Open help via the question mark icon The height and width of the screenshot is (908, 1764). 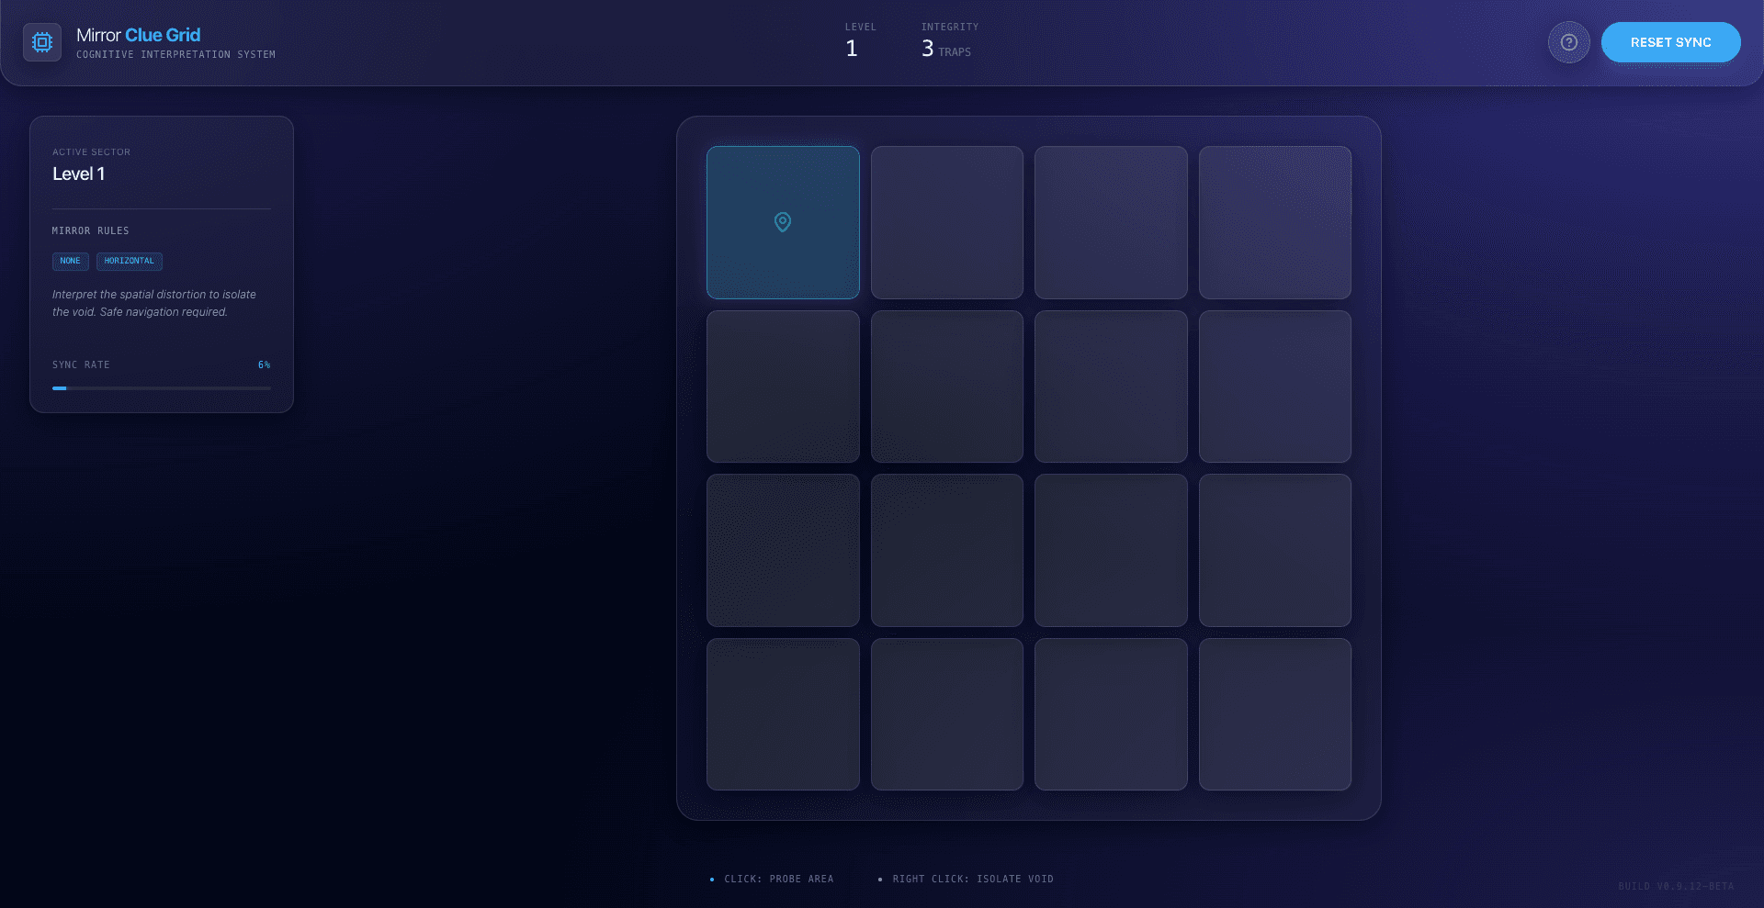(1569, 42)
